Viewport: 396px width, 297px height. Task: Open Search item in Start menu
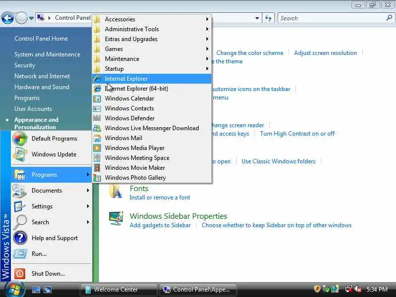point(51,222)
